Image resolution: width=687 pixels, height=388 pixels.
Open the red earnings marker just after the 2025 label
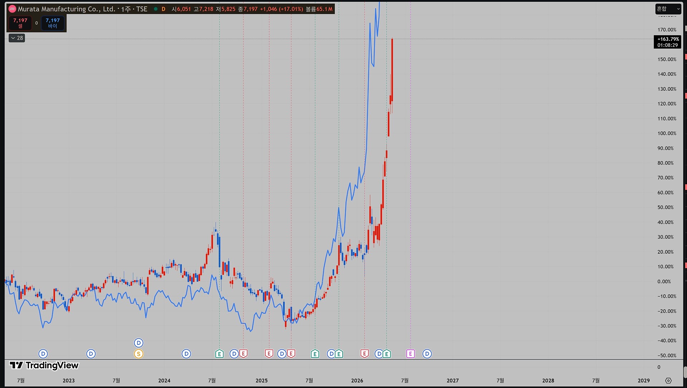(x=269, y=354)
